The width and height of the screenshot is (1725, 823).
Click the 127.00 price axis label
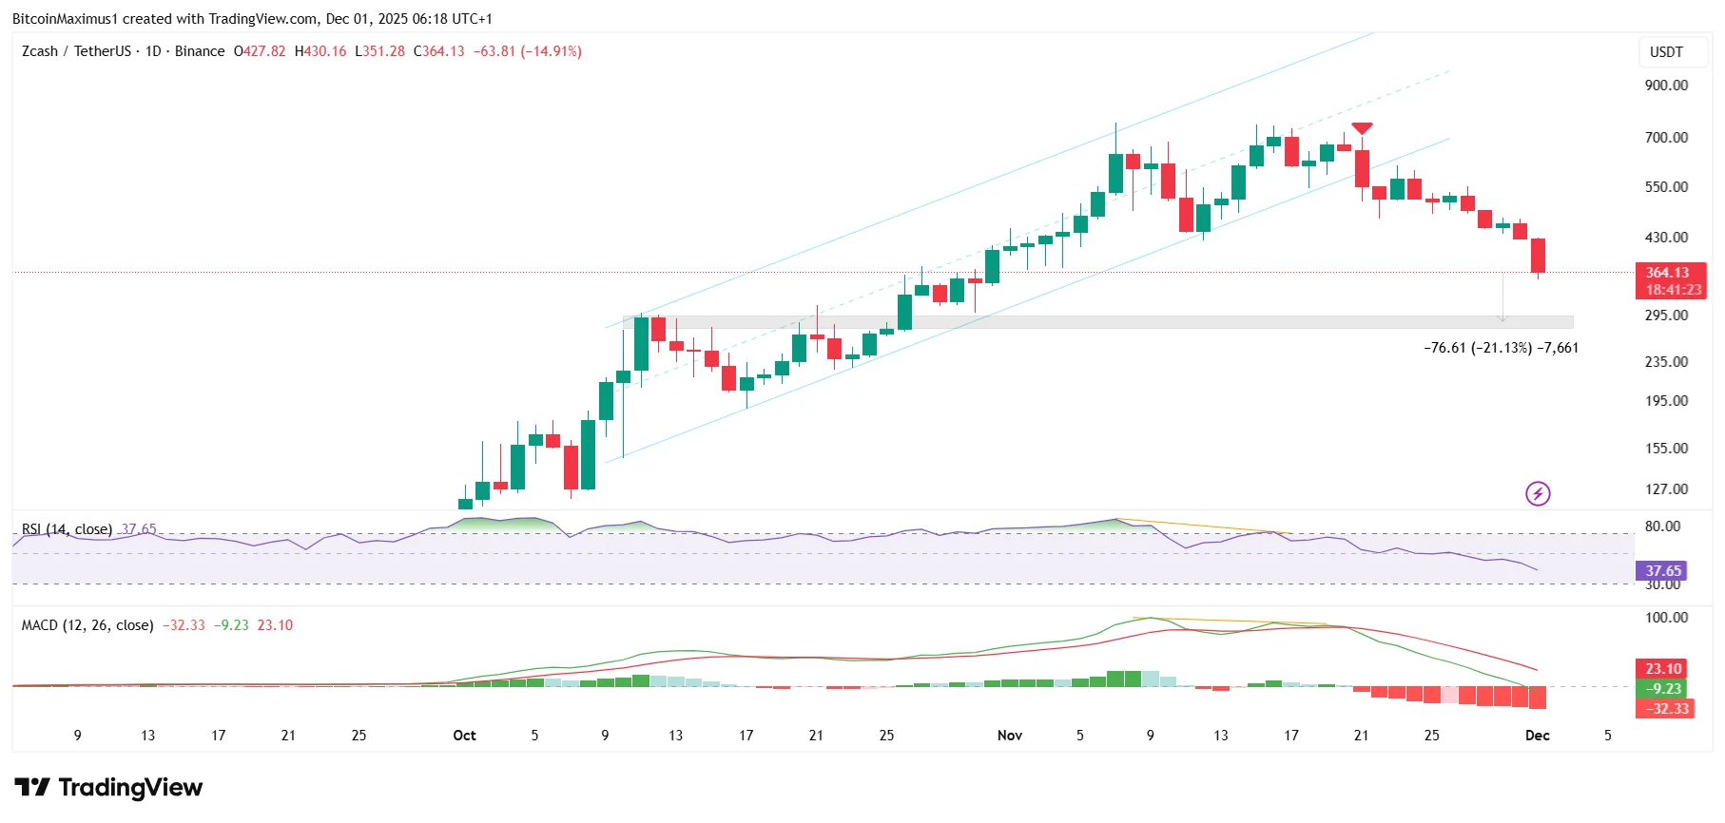[1667, 489]
